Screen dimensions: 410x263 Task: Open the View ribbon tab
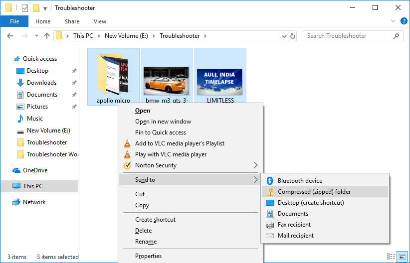(100, 21)
